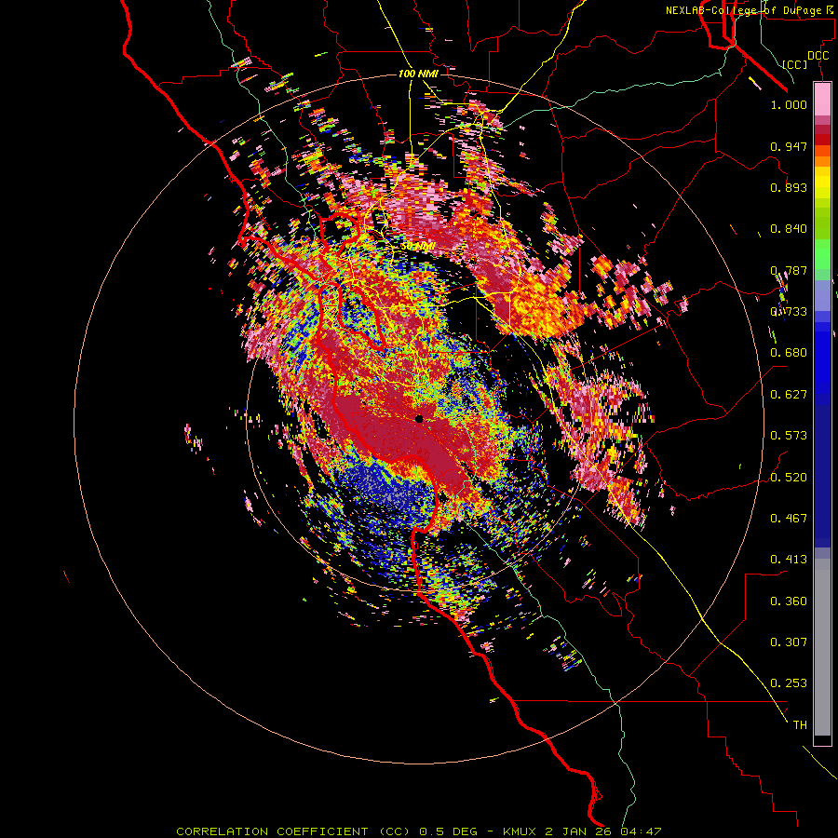This screenshot has width=838, height=838.
Task: Click the 04:47 timestamp in the footer
Action: click(642, 831)
